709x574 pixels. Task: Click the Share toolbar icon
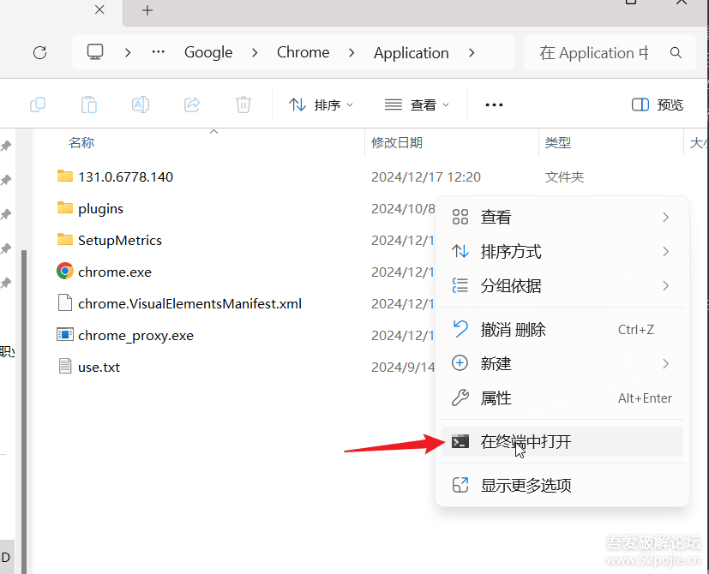click(192, 105)
